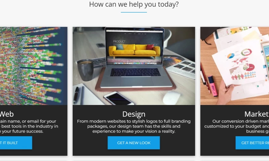Click the smartphone lying below laptop

[x=119, y=99]
